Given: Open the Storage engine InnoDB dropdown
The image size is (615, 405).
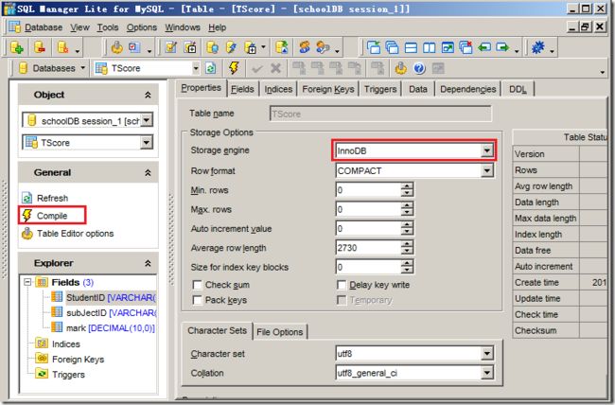Looking at the screenshot, I should (486, 150).
